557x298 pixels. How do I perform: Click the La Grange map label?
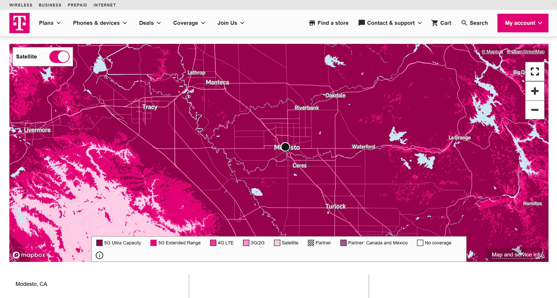(460, 138)
